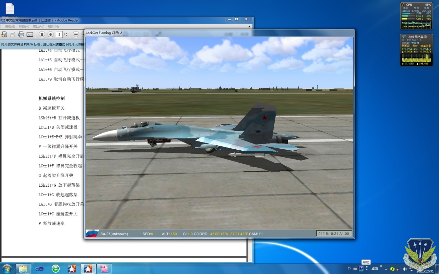This screenshot has height=274, width=439.
Task: Click the mission time box 01/15:19:21 A1.00
Action: (x=334, y=234)
